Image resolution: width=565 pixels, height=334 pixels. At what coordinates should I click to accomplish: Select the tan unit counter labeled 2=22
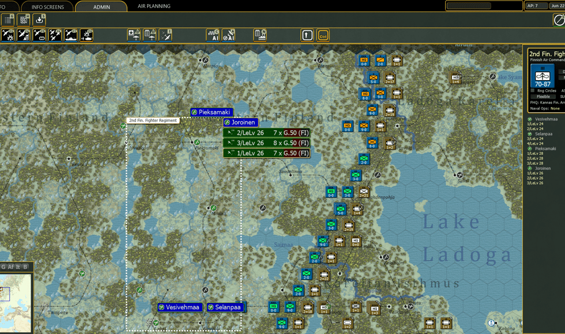323,275
